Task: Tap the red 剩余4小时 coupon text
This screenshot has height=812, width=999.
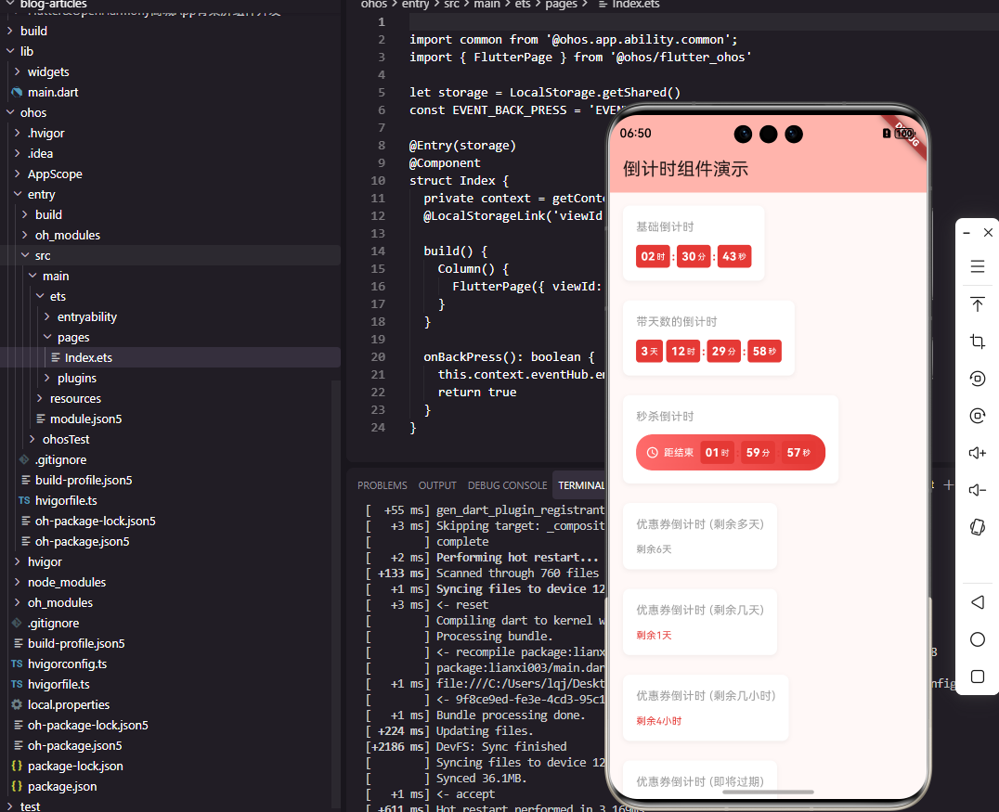Action: [x=659, y=721]
